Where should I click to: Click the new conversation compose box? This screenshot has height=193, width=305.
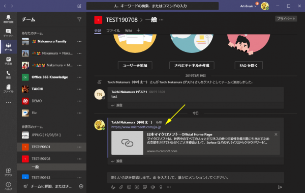pos(196,178)
